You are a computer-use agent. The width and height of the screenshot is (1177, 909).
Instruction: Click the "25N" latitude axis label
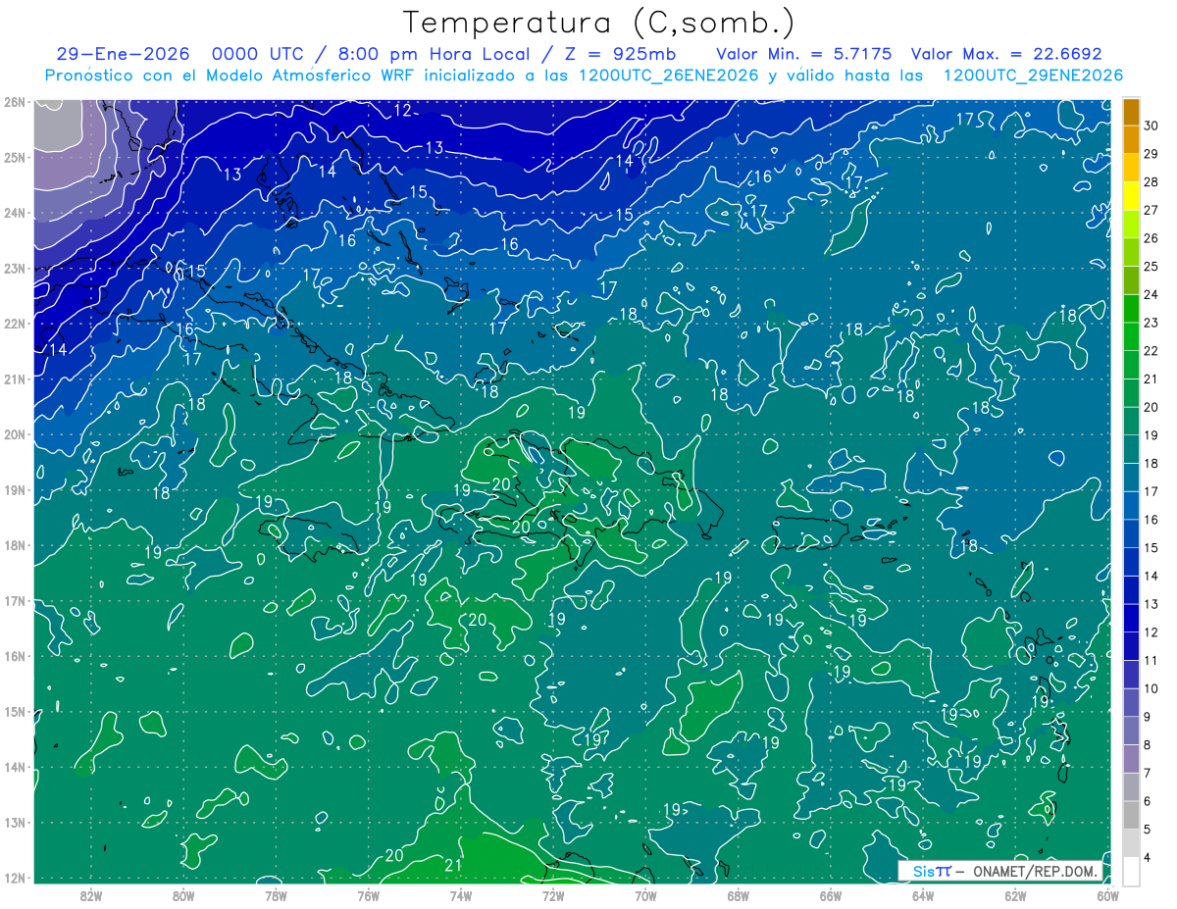[x=14, y=157]
